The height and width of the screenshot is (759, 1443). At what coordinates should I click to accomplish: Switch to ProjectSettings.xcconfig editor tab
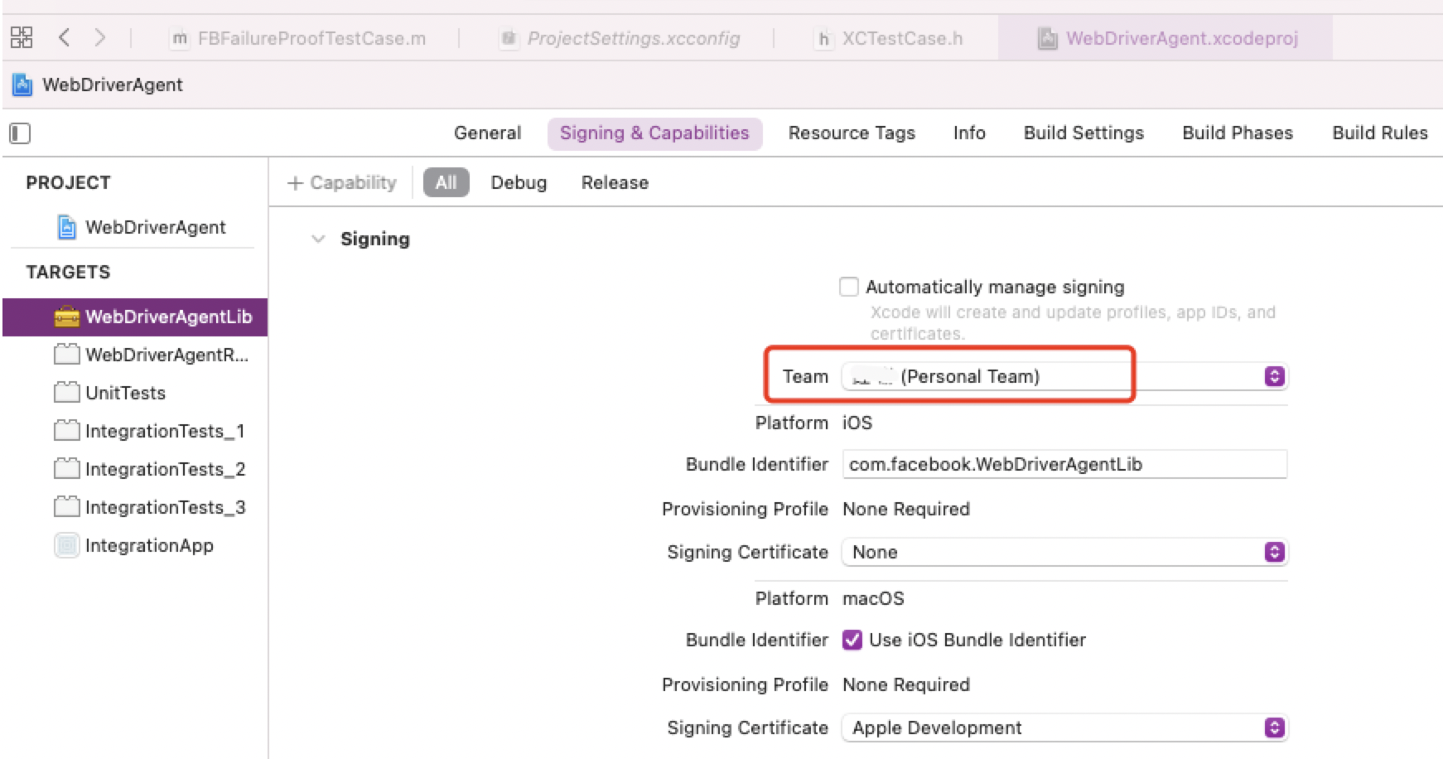(620, 38)
